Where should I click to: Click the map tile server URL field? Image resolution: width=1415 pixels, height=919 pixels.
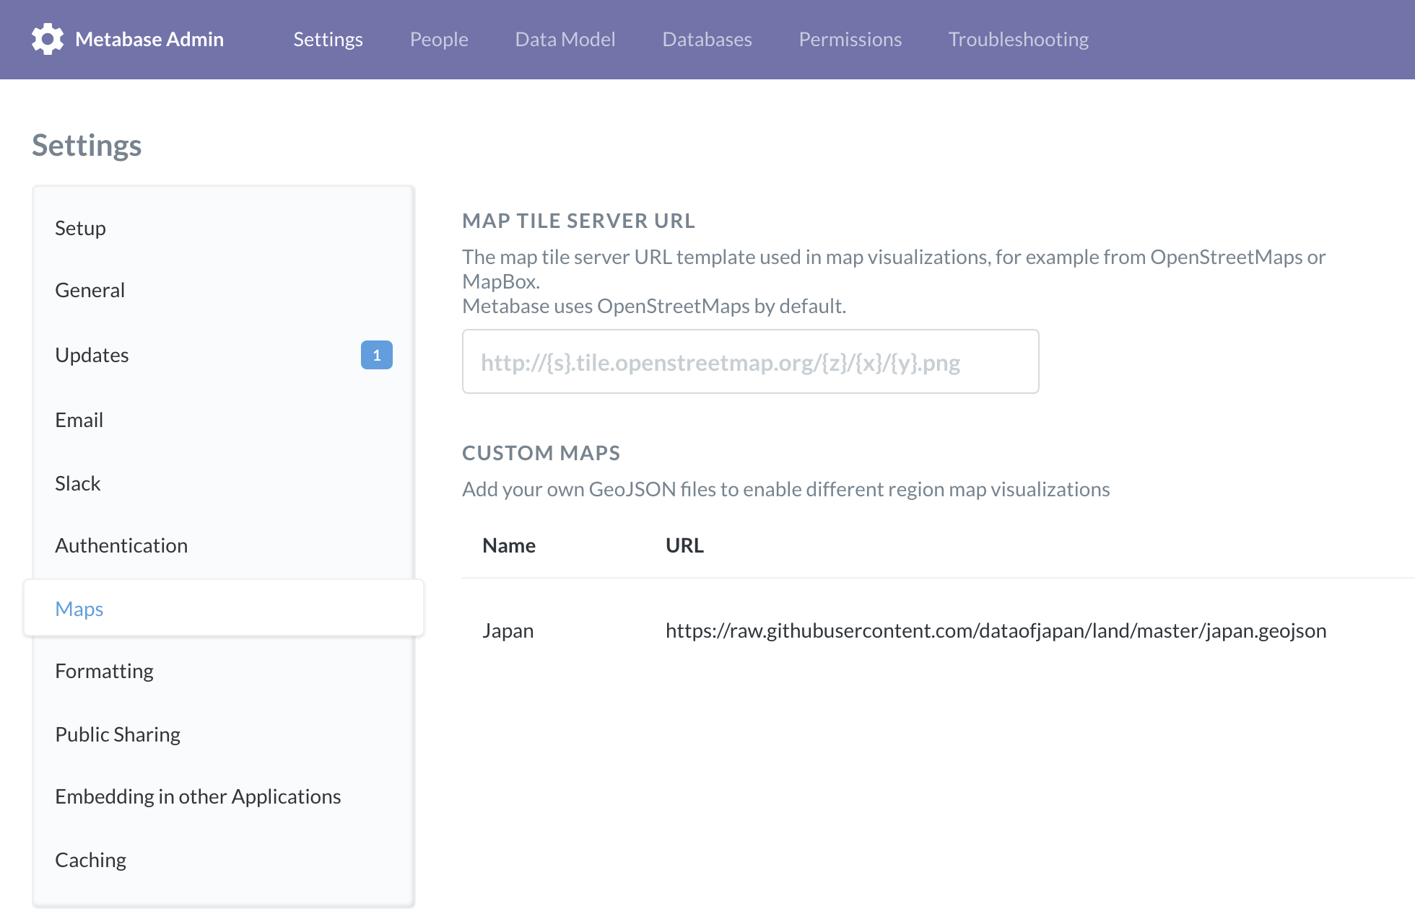tap(750, 361)
